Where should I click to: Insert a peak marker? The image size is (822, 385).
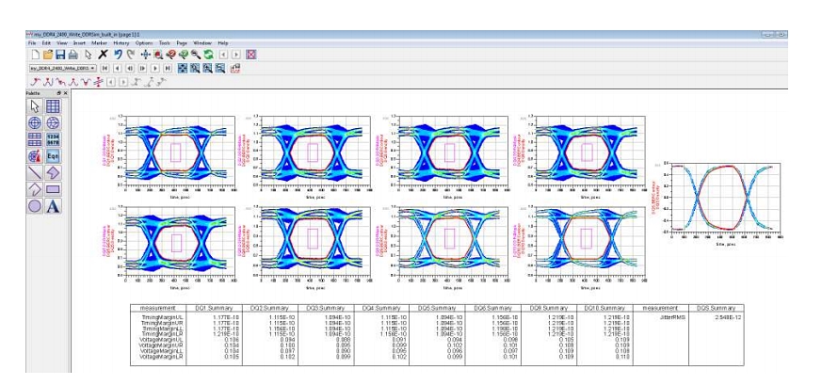48,82
